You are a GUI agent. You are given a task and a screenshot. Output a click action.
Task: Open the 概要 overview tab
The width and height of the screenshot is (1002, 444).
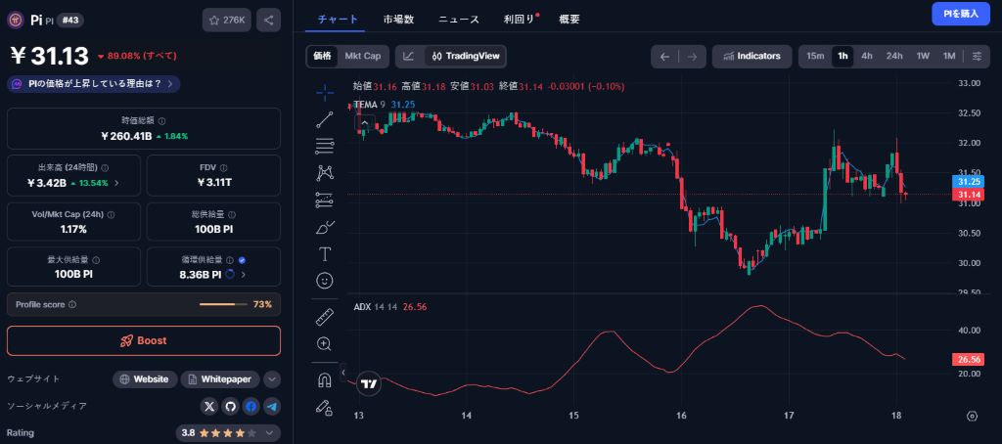coord(569,20)
